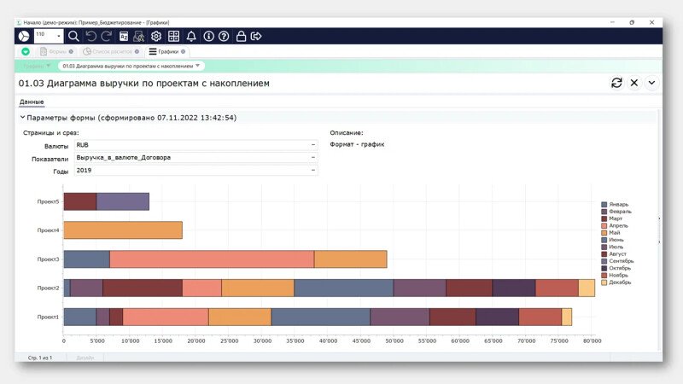Click the Май legend entry
Viewport: 683px width, 384px height.
point(610,232)
